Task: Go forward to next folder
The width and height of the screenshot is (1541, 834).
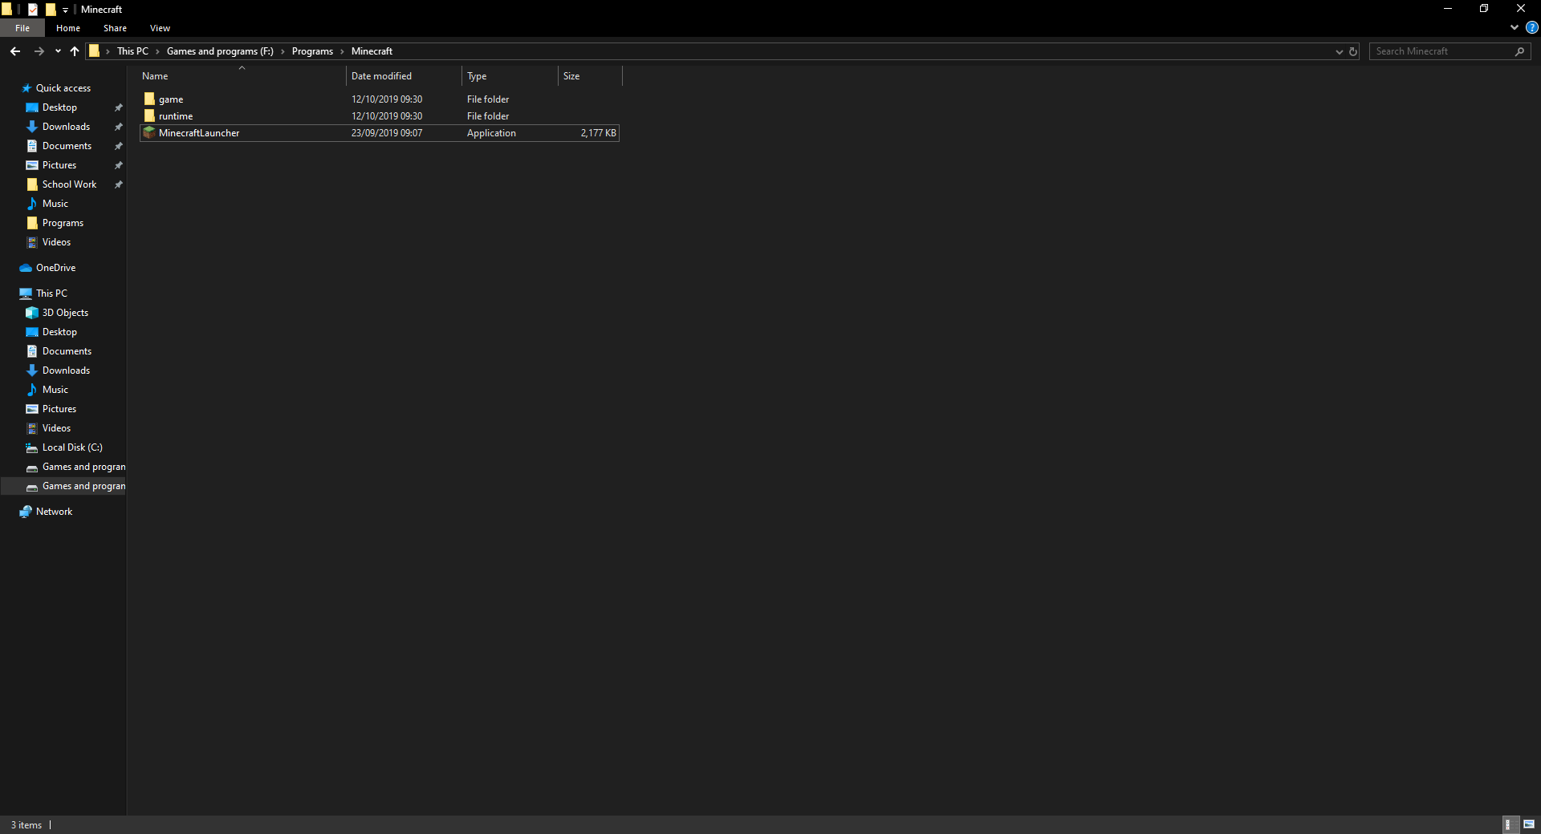Action: [x=39, y=51]
